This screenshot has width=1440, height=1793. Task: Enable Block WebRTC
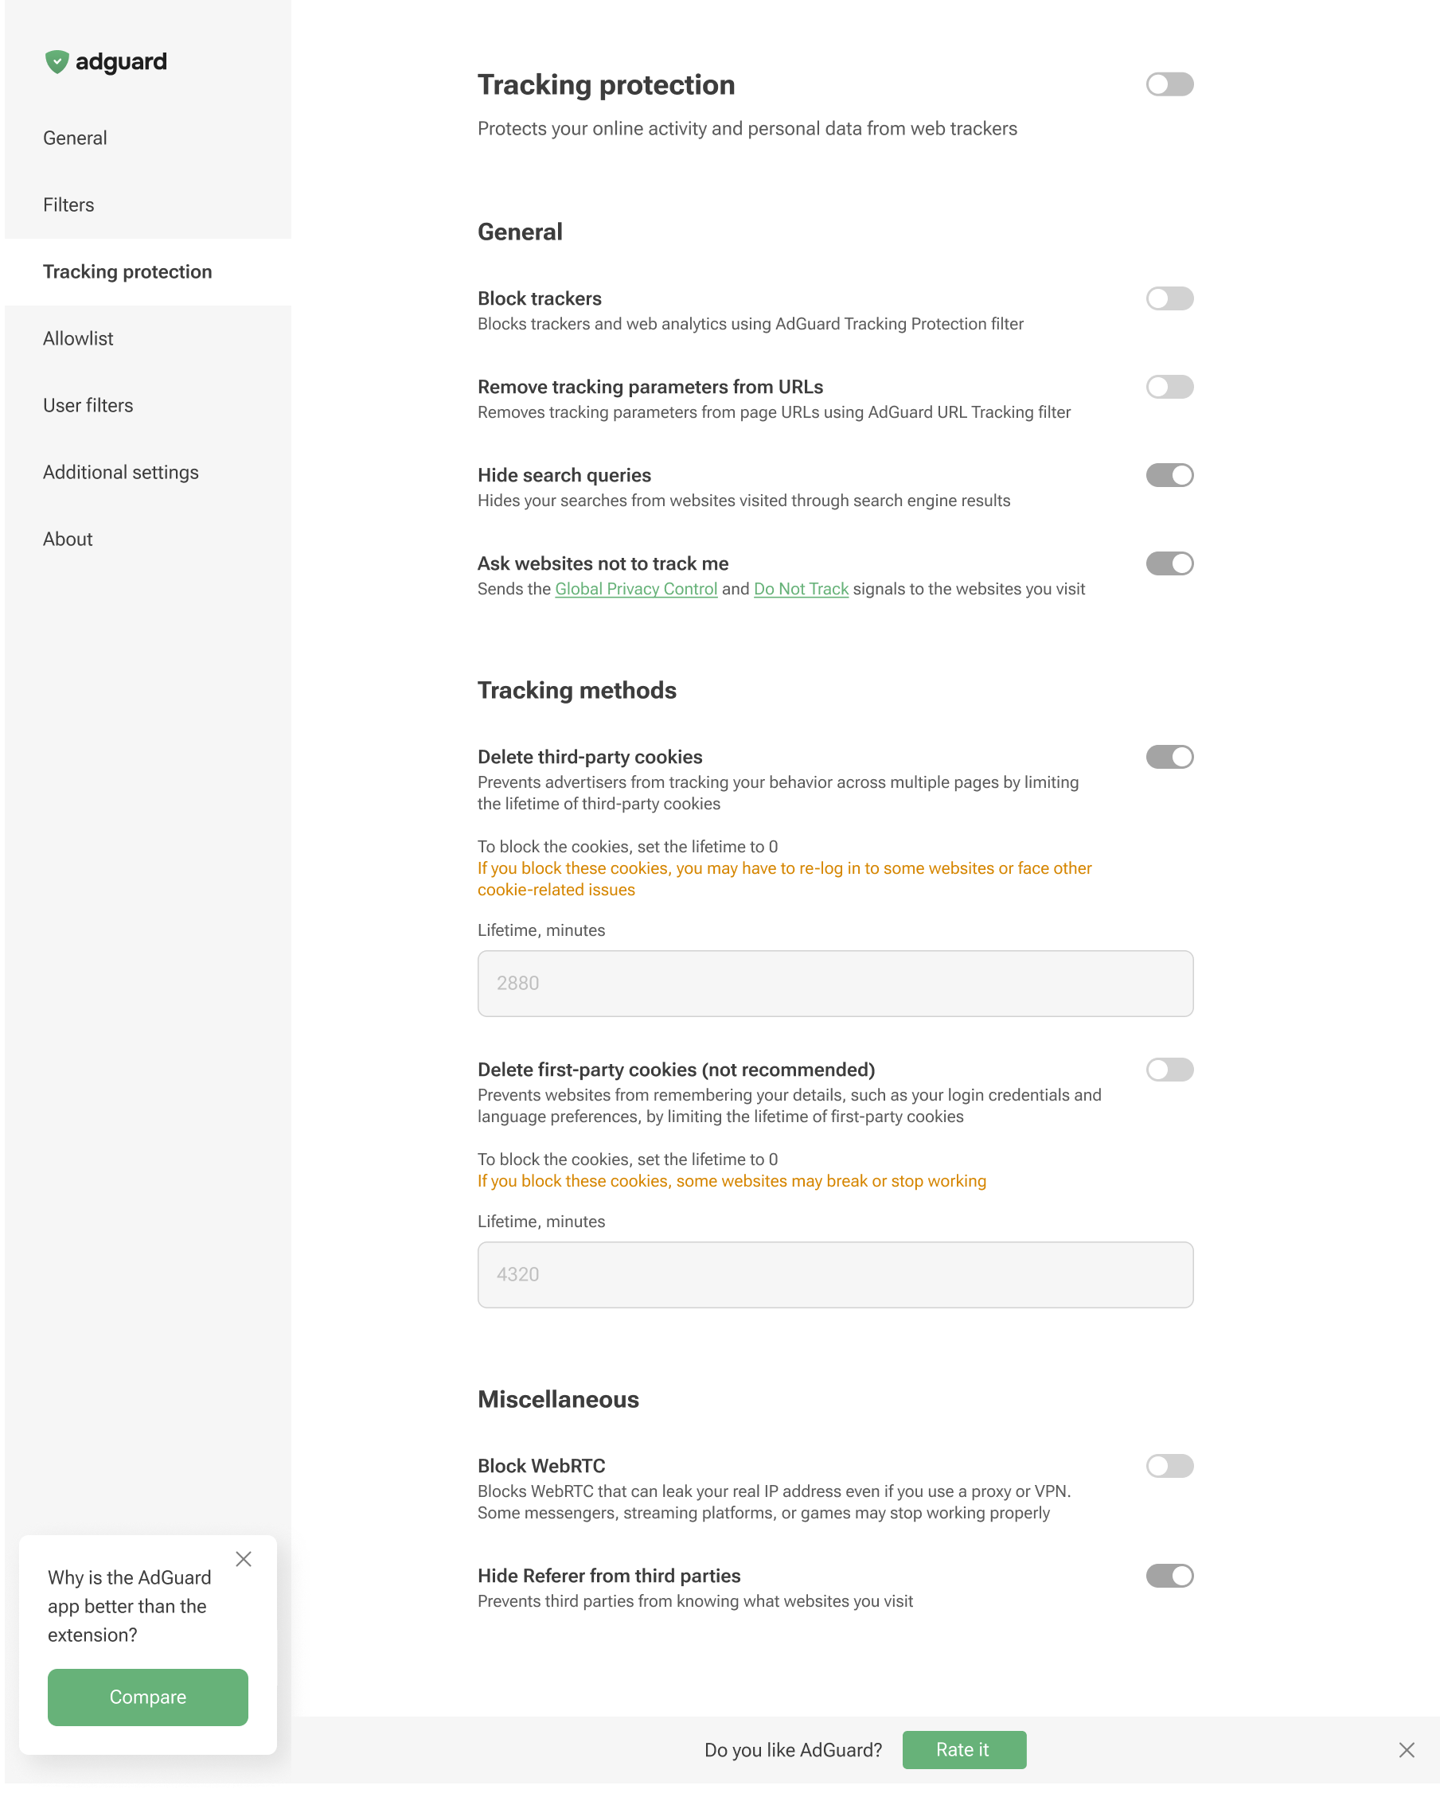(x=1169, y=1465)
